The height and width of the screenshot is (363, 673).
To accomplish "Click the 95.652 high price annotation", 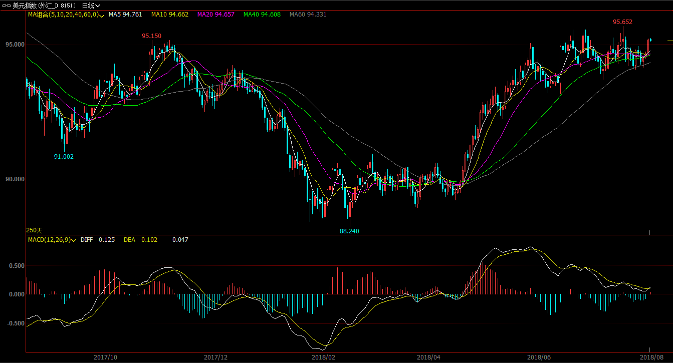I will click(622, 22).
